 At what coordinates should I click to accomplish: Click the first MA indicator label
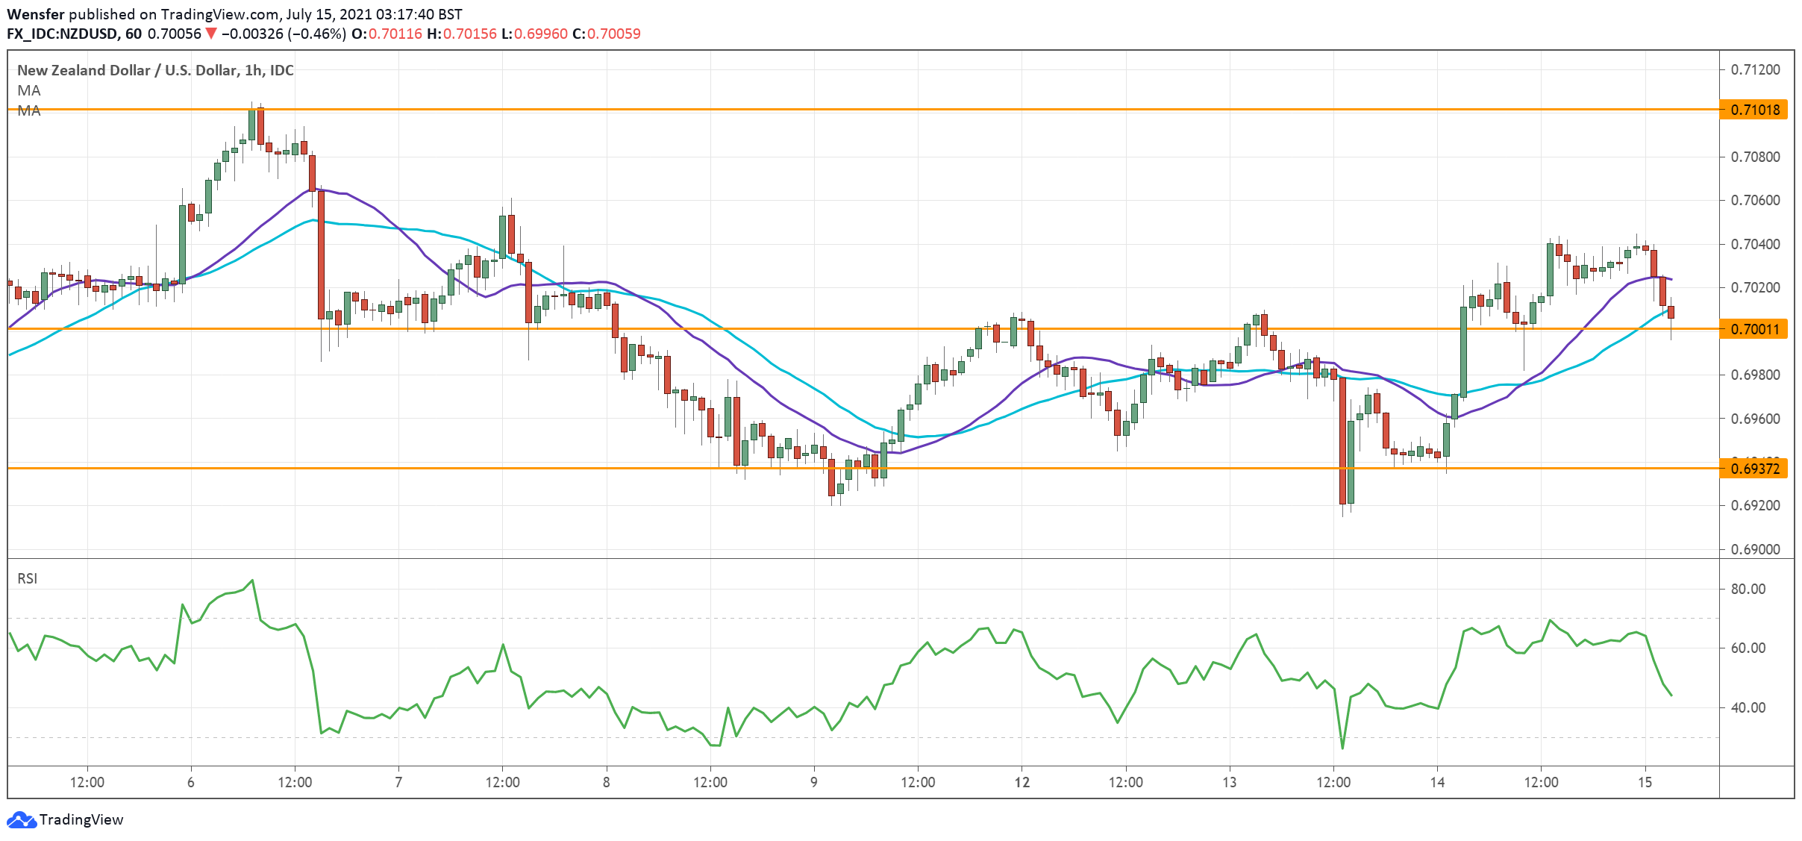(29, 90)
